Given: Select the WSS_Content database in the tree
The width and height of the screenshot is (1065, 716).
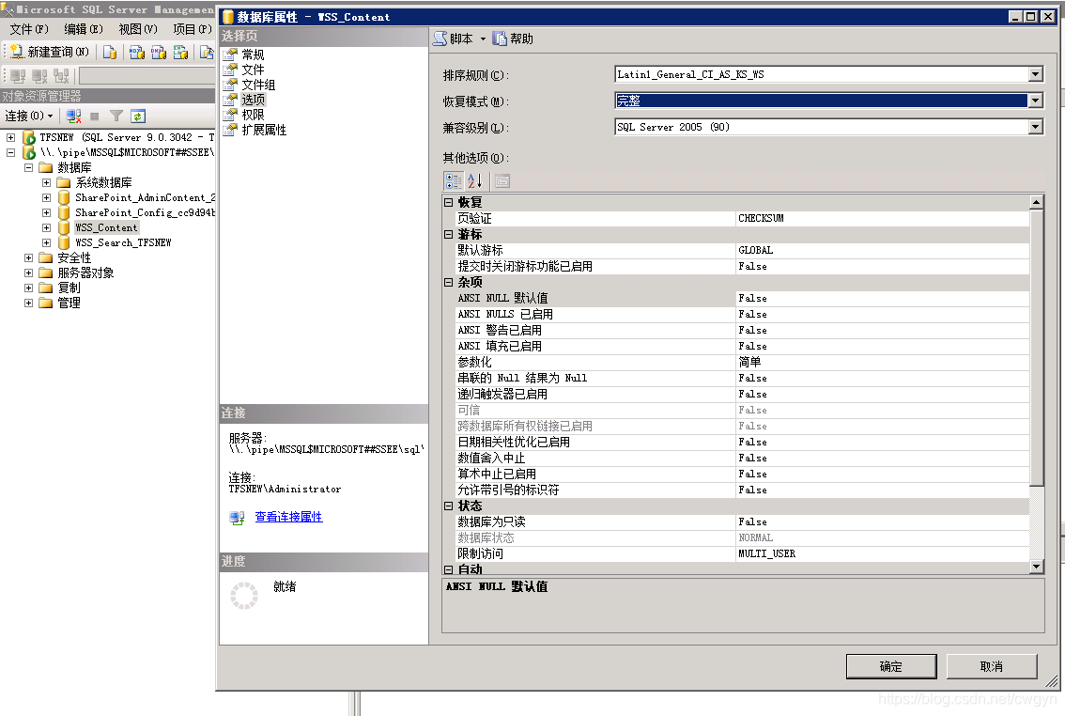Looking at the screenshot, I should pos(107,227).
